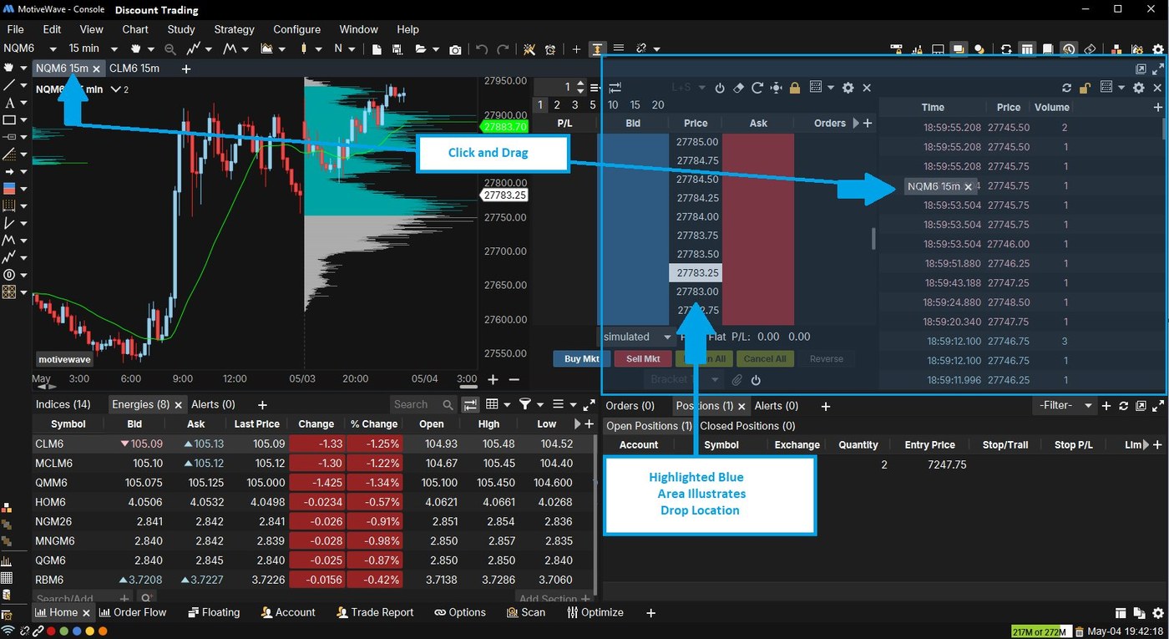Open the Strategy menu
The image size is (1169, 639).
click(234, 29)
